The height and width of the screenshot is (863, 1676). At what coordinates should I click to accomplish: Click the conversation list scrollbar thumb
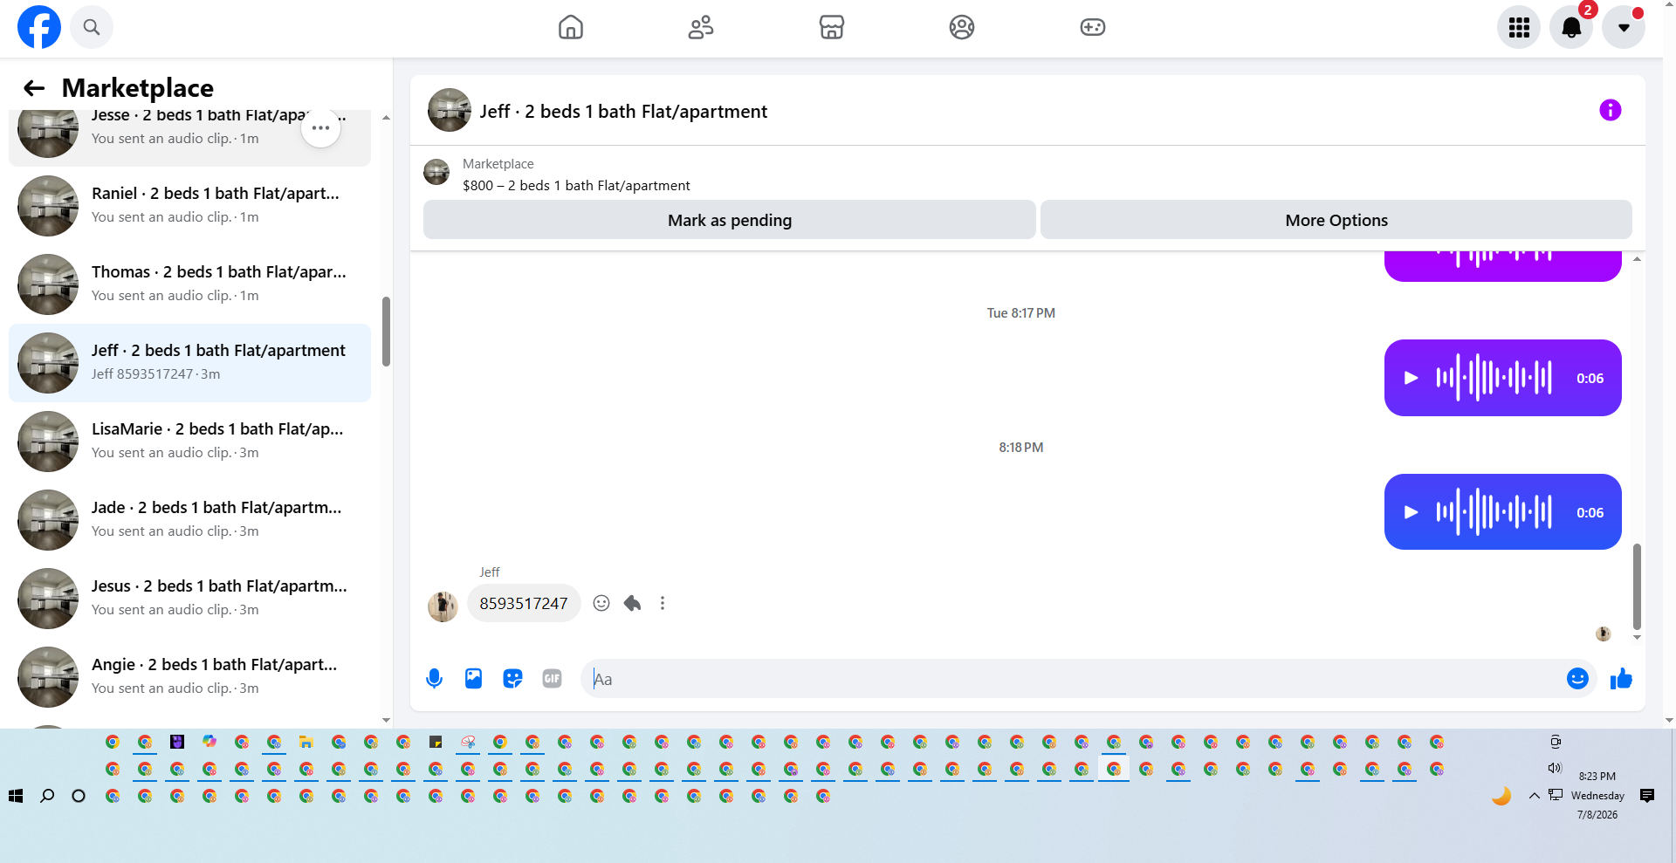click(386, 332)
